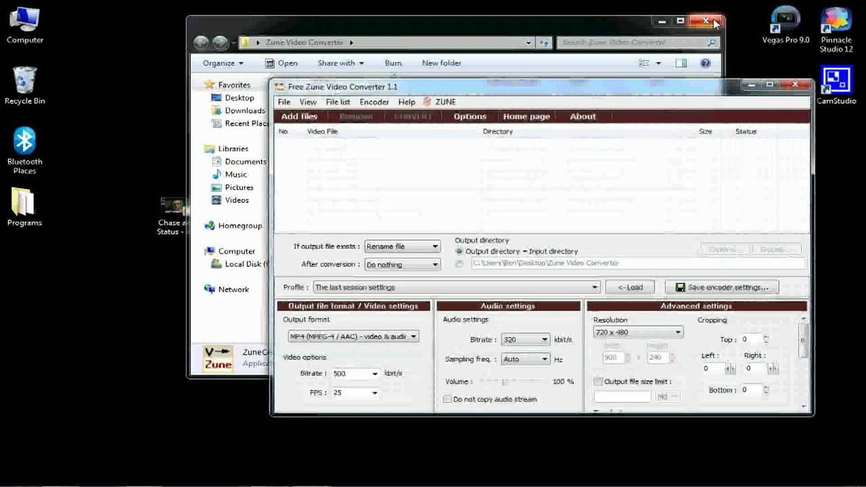Viewport: 866px width, 487px height.
Task: Open the Music library in Explorer sidebar
Action: [x=229, y=175]
